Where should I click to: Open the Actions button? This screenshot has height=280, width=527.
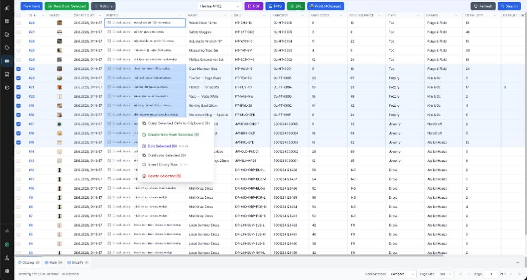tap(103, 6)
